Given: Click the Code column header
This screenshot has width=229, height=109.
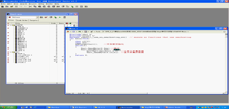Looking at the screenshot, I should pyautogui.click(x=53, y=23).
